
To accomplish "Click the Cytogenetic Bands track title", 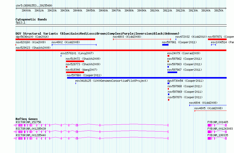I will coord(31,19).
